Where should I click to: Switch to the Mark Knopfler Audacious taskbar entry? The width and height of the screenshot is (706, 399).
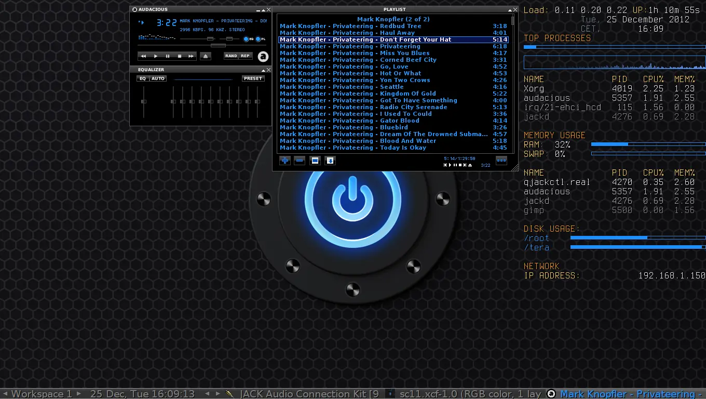pyautogui.click(x=626, y=394)
